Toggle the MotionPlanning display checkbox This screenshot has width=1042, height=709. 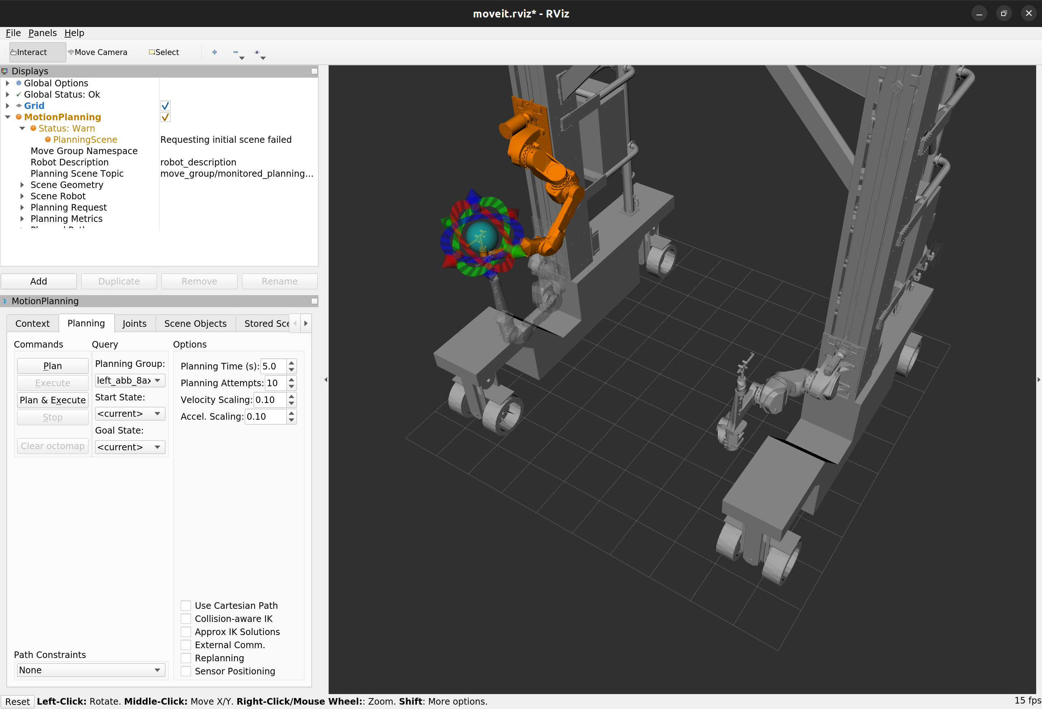[165, 117]
